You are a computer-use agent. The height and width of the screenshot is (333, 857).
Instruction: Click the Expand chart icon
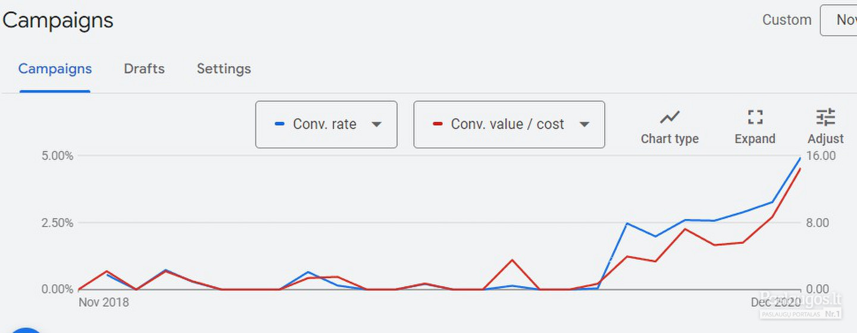755,117
